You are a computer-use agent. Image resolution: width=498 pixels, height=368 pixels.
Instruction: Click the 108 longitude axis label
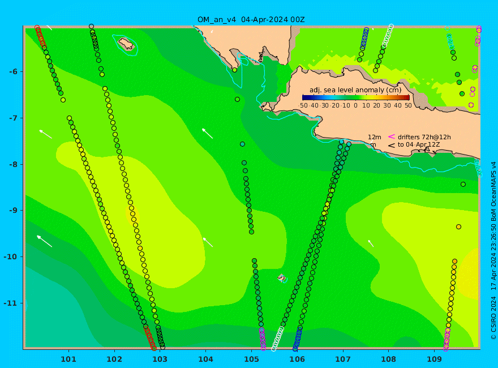(x=389, y=360)
